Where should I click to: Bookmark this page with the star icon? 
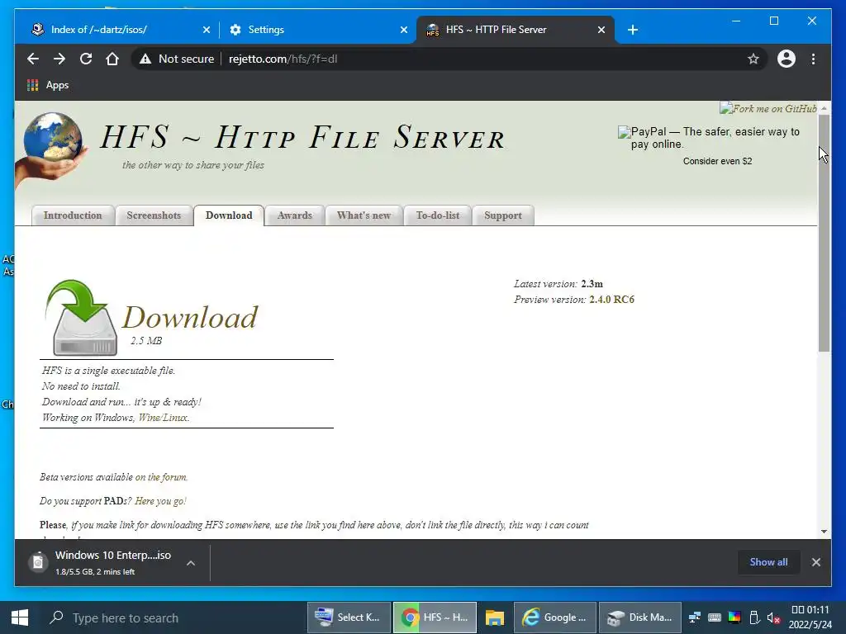click(753, 59)
